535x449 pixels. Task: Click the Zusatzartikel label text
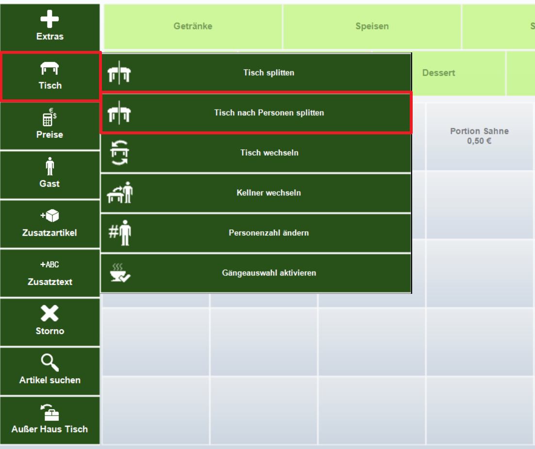50,233
